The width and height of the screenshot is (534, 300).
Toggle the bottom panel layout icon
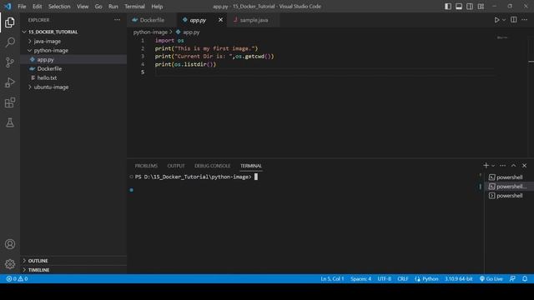coord(459,7)
